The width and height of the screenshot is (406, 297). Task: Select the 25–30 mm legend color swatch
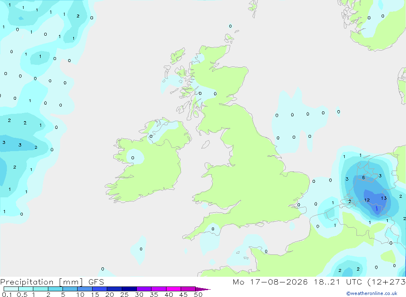click(x=129, y=289)
